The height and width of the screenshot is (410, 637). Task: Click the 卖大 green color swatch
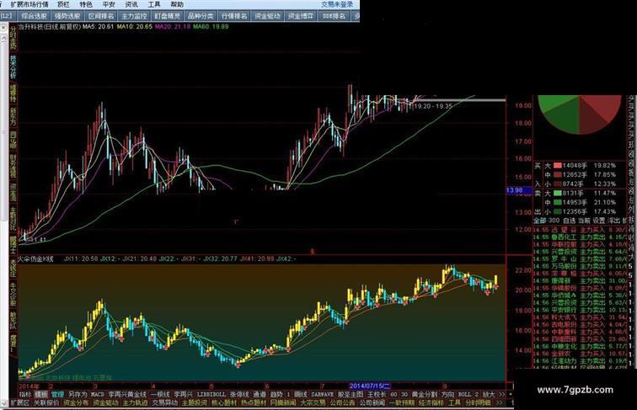pyautogui.click(x=558, y=194)
